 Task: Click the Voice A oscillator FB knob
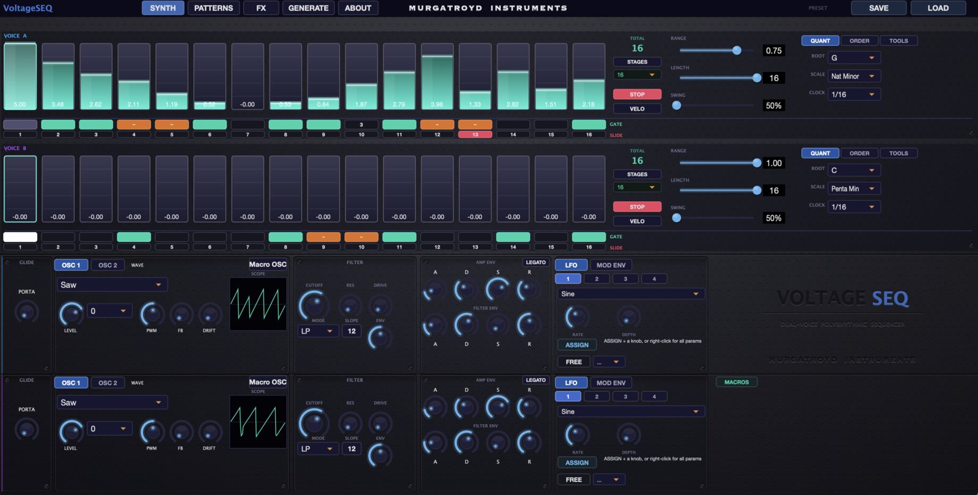click(181, 315)
